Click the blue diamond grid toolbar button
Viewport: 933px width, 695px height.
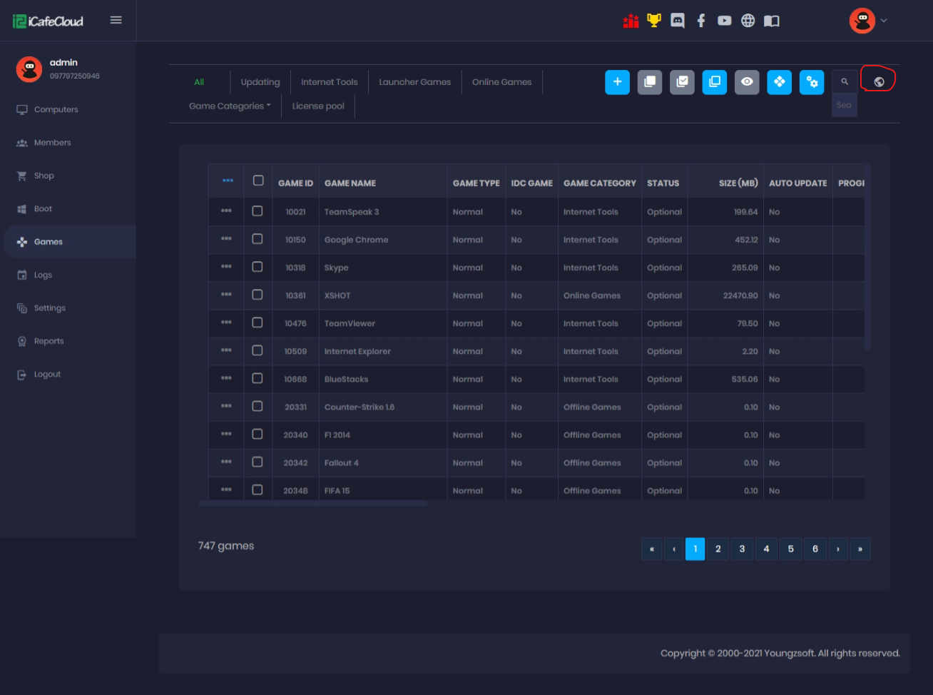[779, 82]
